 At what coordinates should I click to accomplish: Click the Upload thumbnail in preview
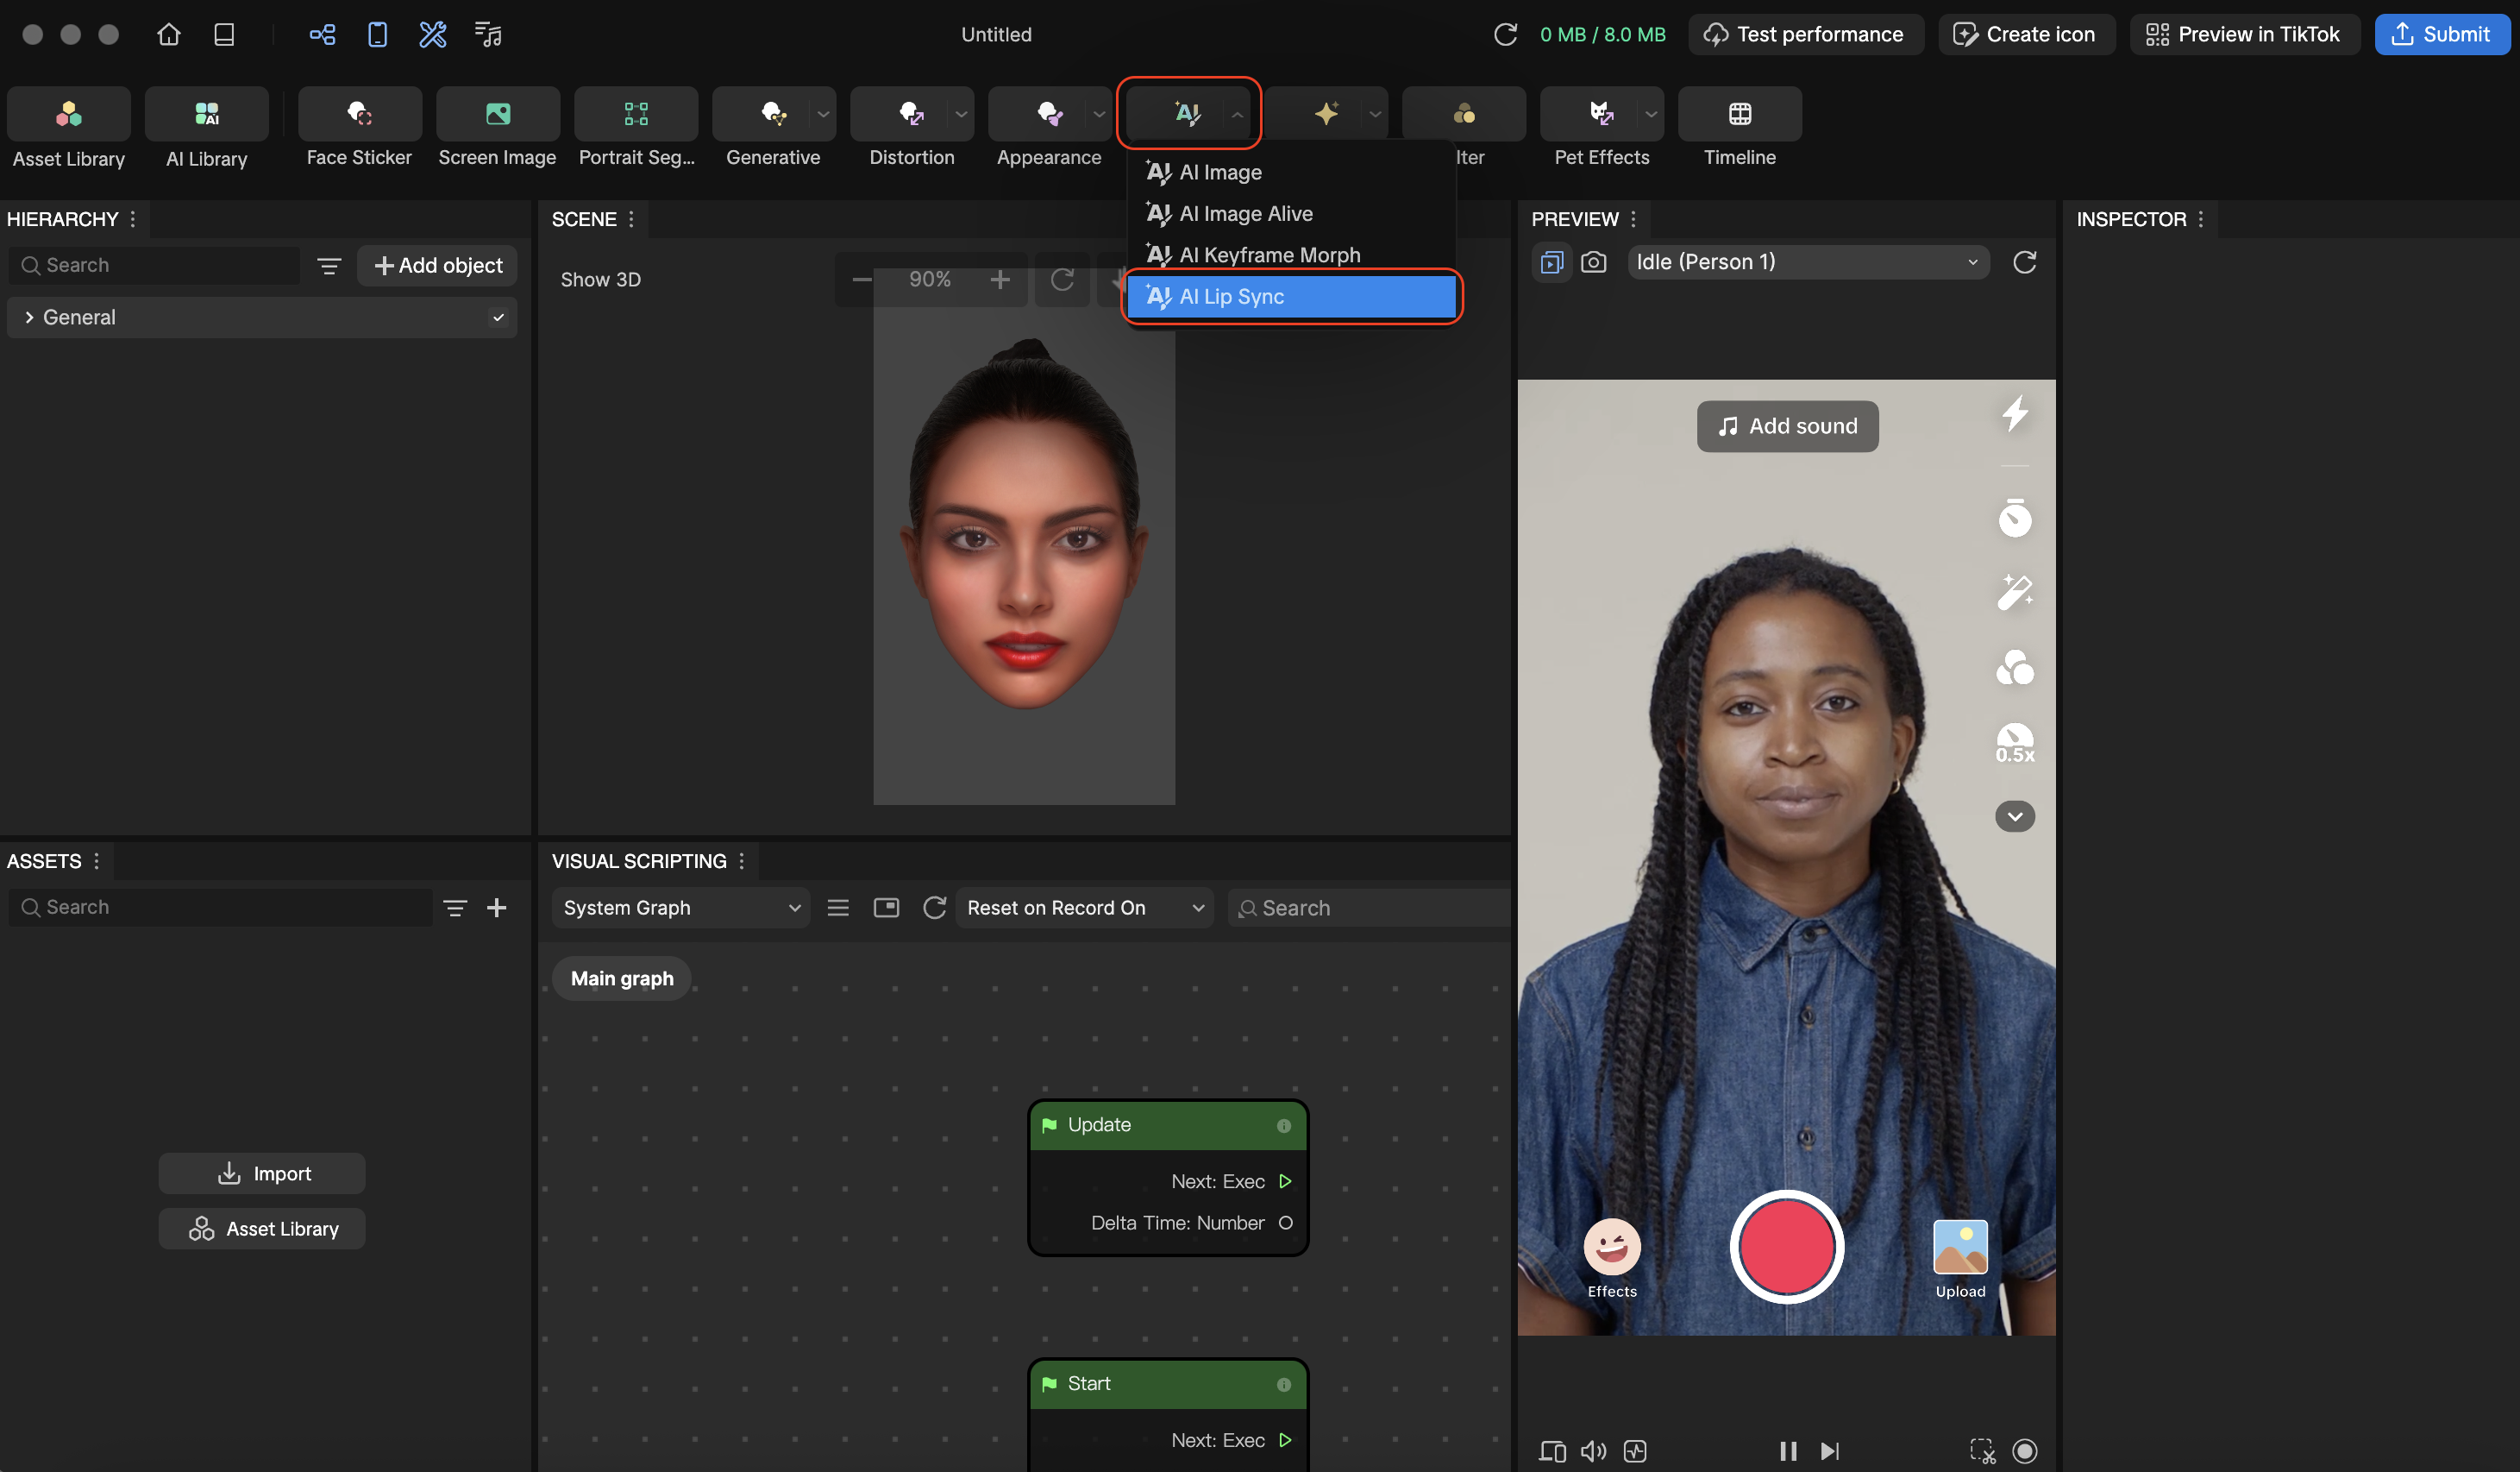point(1960,1248)
